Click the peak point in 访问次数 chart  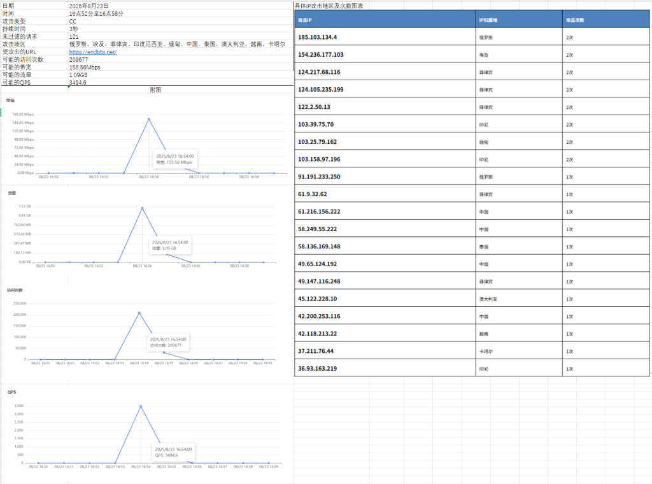click(x=139, y=313)
